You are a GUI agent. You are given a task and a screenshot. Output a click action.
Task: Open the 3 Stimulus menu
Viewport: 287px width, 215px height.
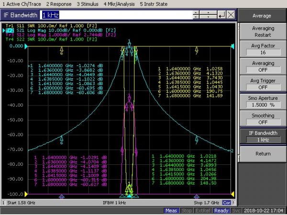coord(88,4)
